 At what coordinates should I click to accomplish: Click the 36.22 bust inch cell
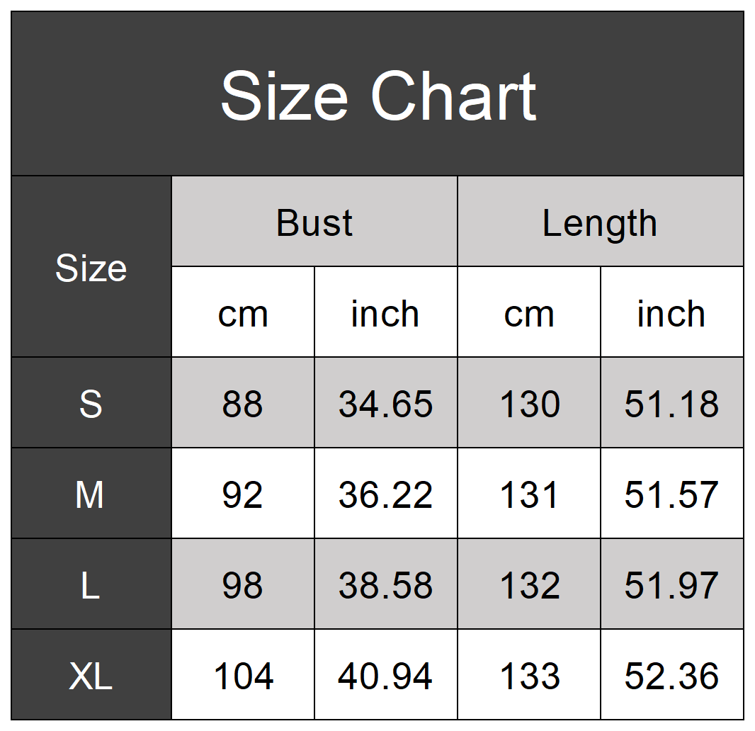pos(386,494)
